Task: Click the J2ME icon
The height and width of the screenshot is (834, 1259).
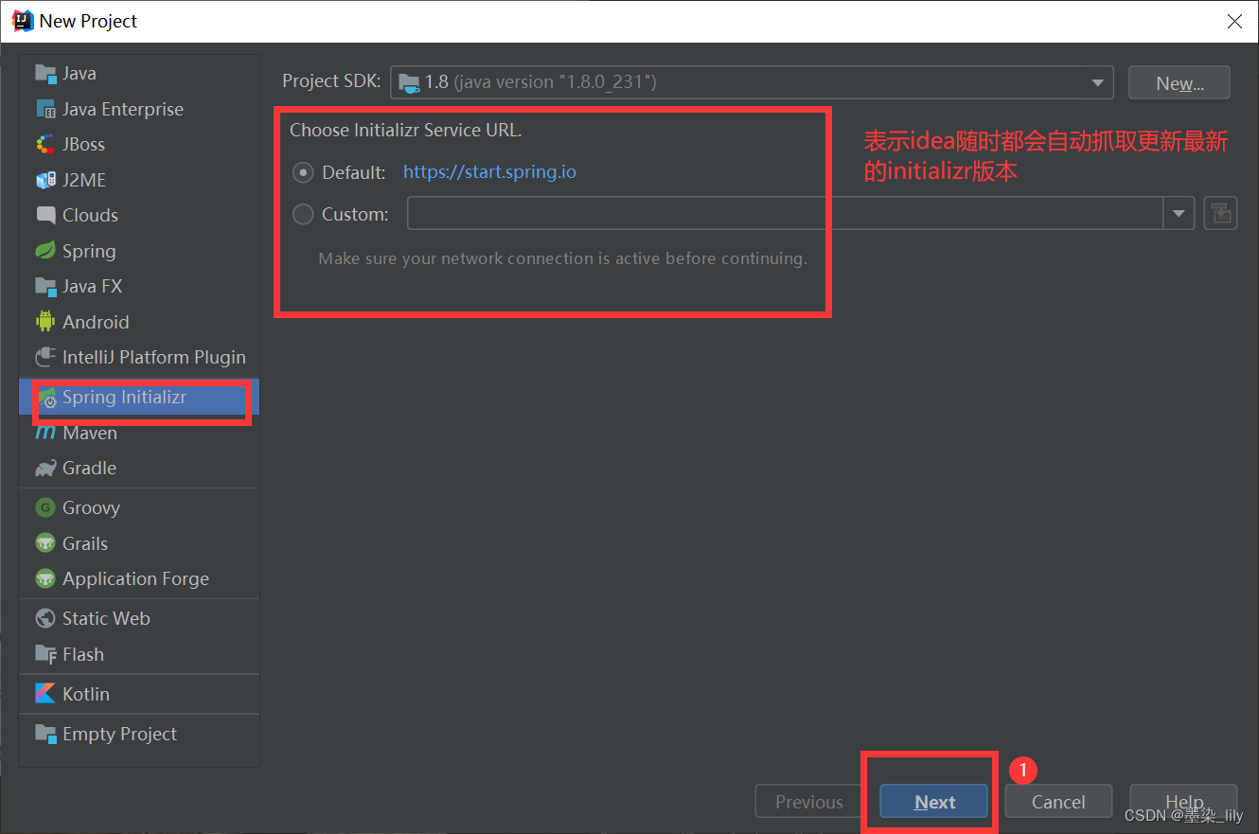Action: point(45,180)
